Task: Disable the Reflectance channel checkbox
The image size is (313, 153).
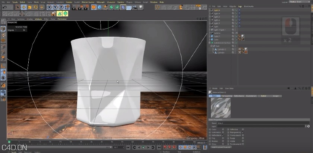Action: click(223, 135)
